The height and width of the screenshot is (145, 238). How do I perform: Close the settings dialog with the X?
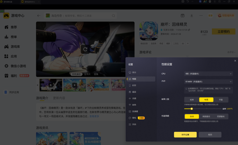point(235,61)
